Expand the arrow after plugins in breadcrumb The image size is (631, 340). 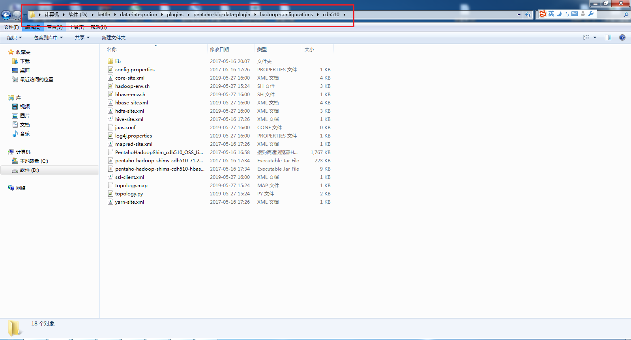tap(188, 15)
